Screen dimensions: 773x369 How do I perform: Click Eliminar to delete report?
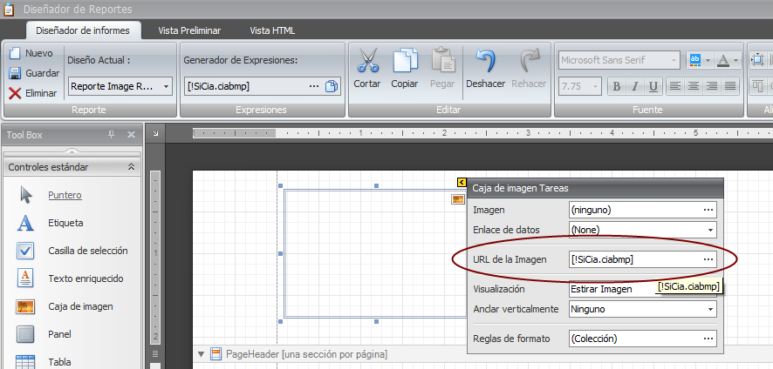pos(32,93)
